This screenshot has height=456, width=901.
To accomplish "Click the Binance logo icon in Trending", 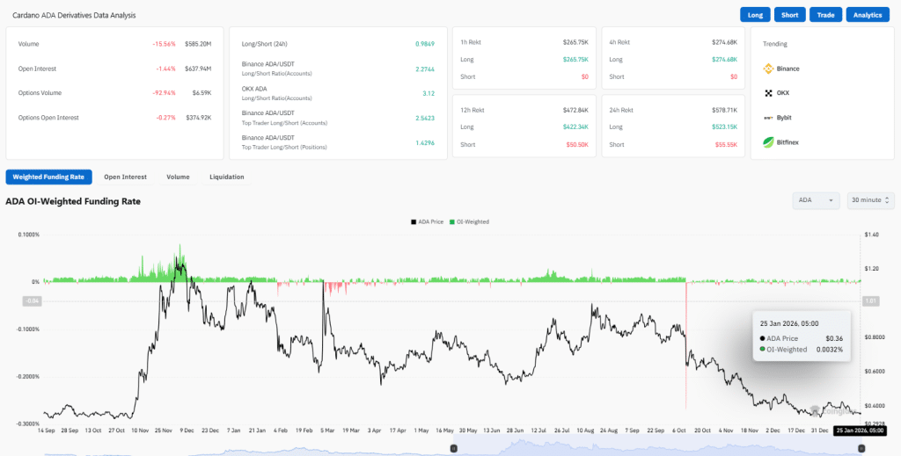I will pyautogui.click(x=768, y=69).
